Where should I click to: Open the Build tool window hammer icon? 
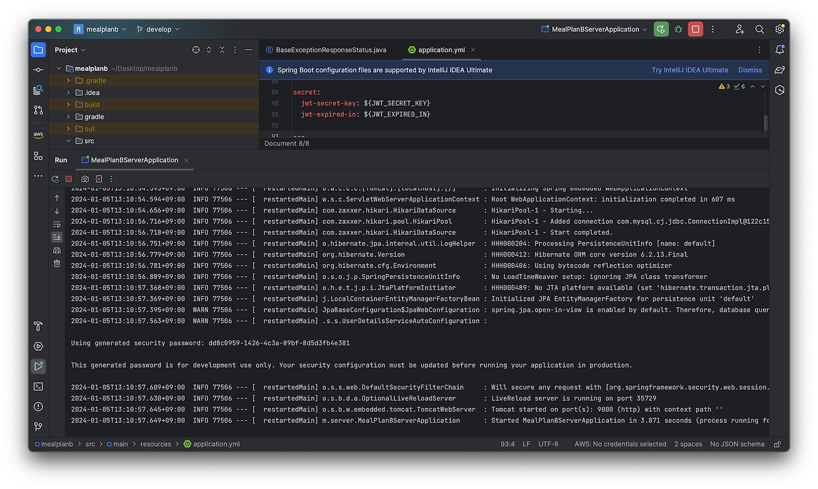(38, 326)
